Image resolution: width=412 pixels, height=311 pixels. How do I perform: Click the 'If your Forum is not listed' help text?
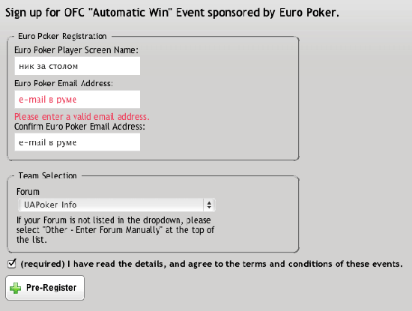click(x=115, y=230)
